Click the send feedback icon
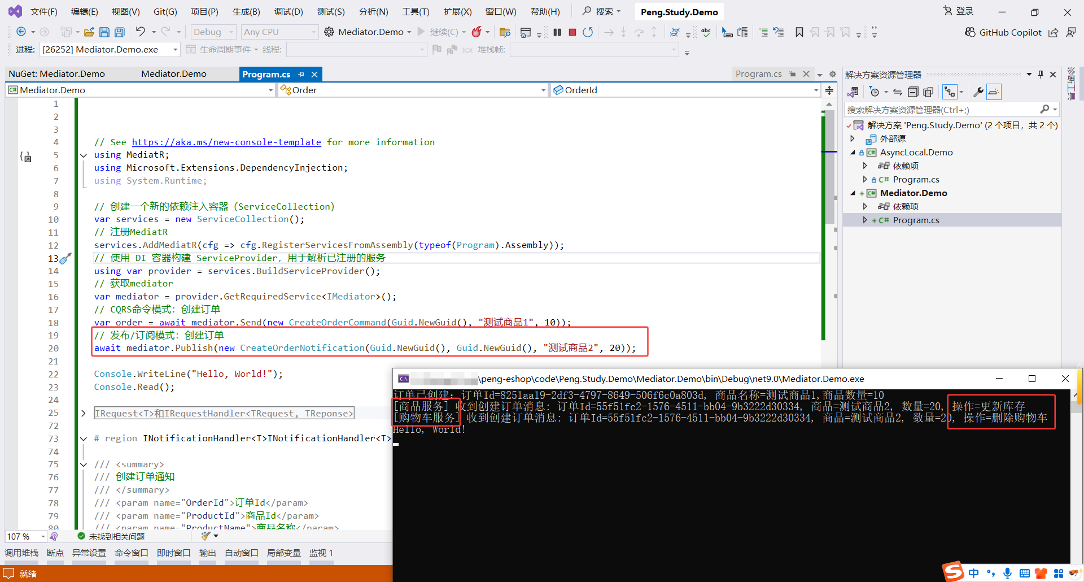 pos(1071,33)
